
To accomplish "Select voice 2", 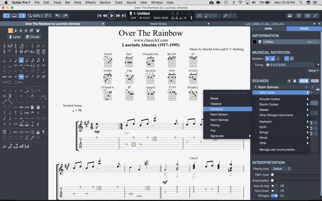I will pos(15,30).
